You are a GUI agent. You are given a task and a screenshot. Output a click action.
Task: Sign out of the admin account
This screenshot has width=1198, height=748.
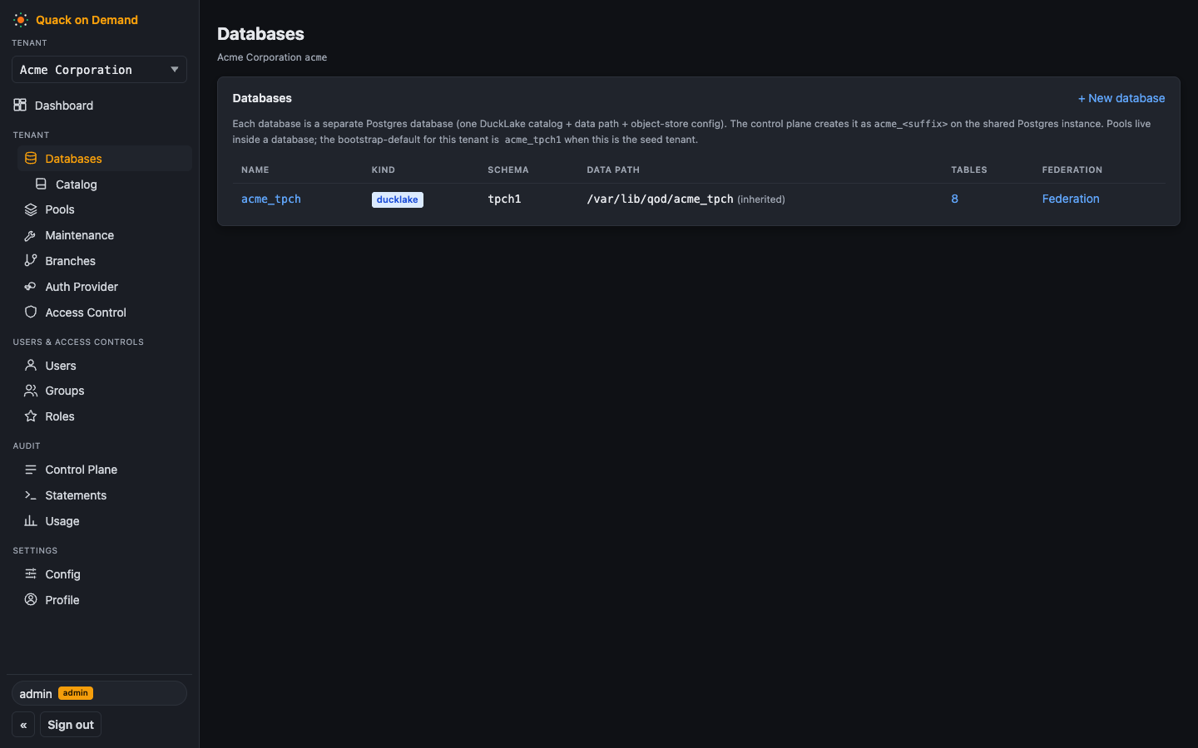(71, 725)
